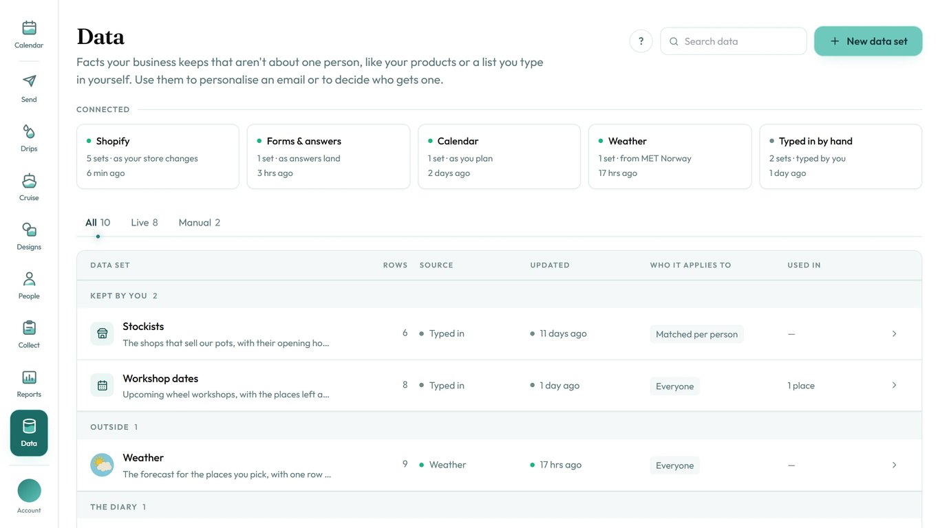Click the "Kept by you" group heading
Viewport: 940px width, 528px height.
[124, 296]
